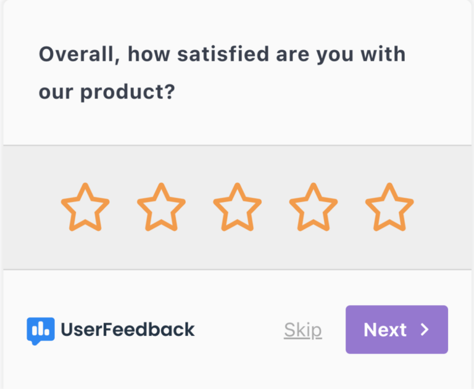Click the chevron arrow inside Next button

tap(425, 330)
